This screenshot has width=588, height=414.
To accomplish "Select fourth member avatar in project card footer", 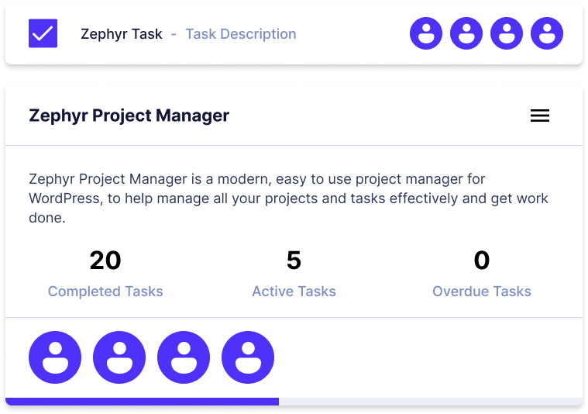I will [x=248, y=357].
